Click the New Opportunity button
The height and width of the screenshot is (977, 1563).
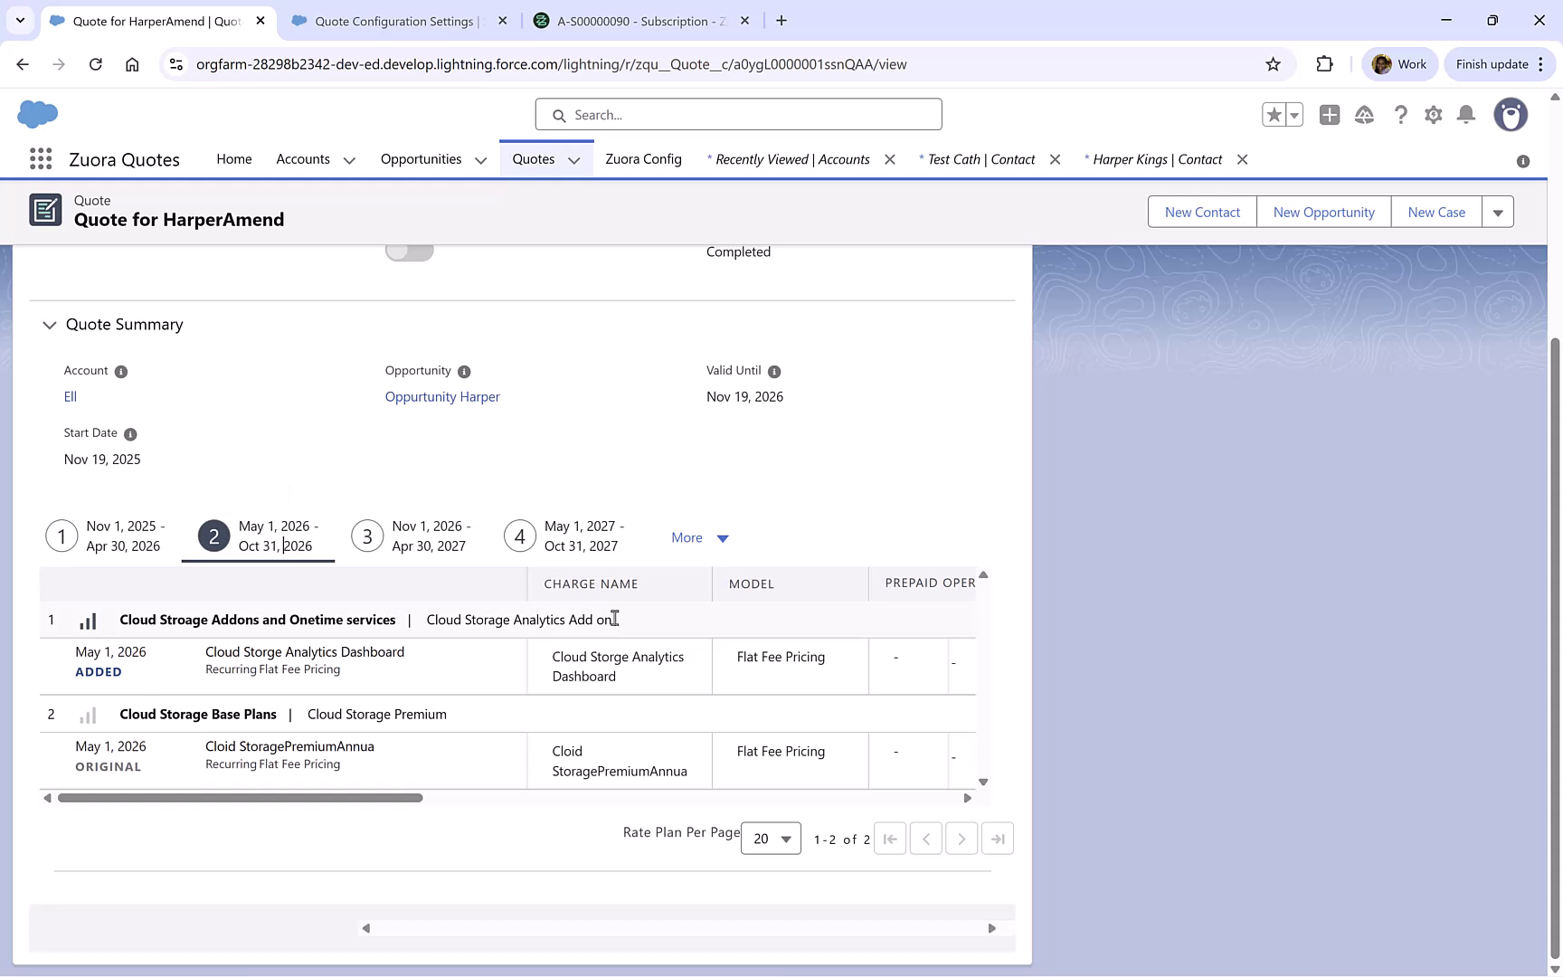pyautogui.click(x=1323, y=211)
